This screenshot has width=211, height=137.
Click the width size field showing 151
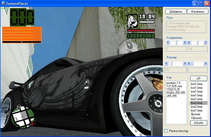click(x=175, y=70)
